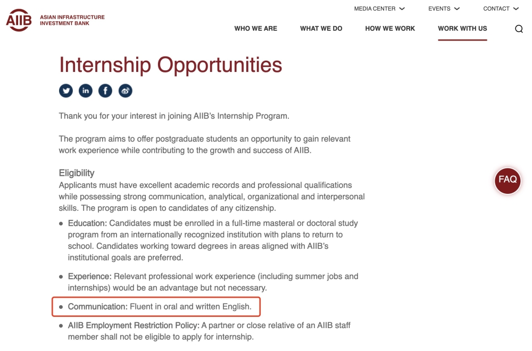Click the Internship Opportunities heading
The height and width of the screenshot is (351, 532).
pyautogui.click(x=170, y=64)
